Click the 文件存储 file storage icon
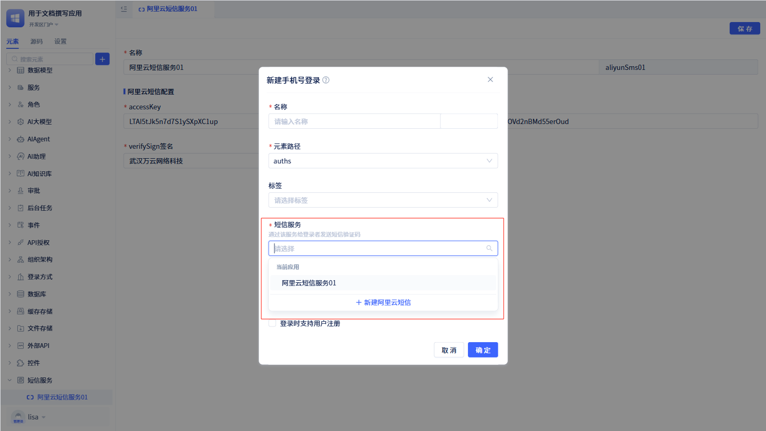This screenshot has height=431, width=766. (21, 329)
